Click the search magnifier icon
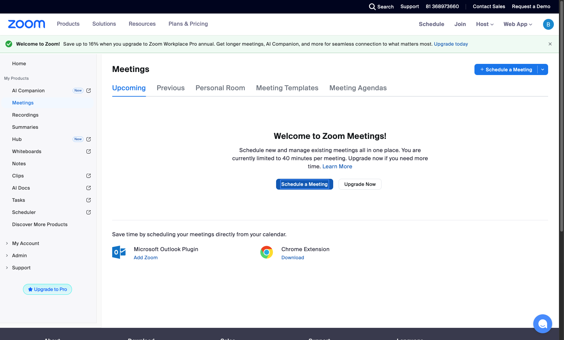The height and width of the screenshot is (340, 564). pyautogui.click(x=372, y=7)
